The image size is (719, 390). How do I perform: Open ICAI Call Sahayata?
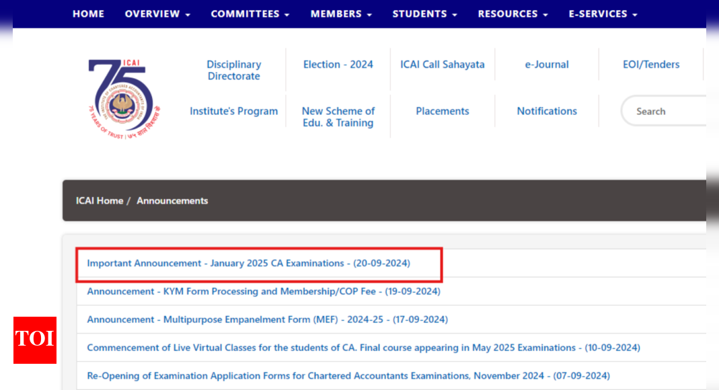(x=442, y=65)
